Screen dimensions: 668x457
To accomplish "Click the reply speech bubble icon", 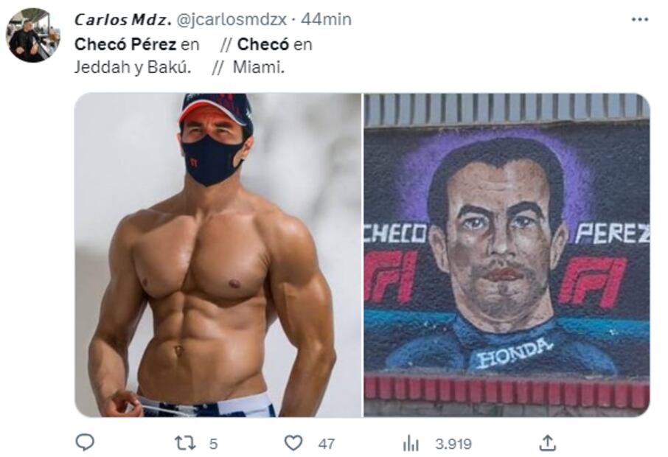I will (86, 442).
